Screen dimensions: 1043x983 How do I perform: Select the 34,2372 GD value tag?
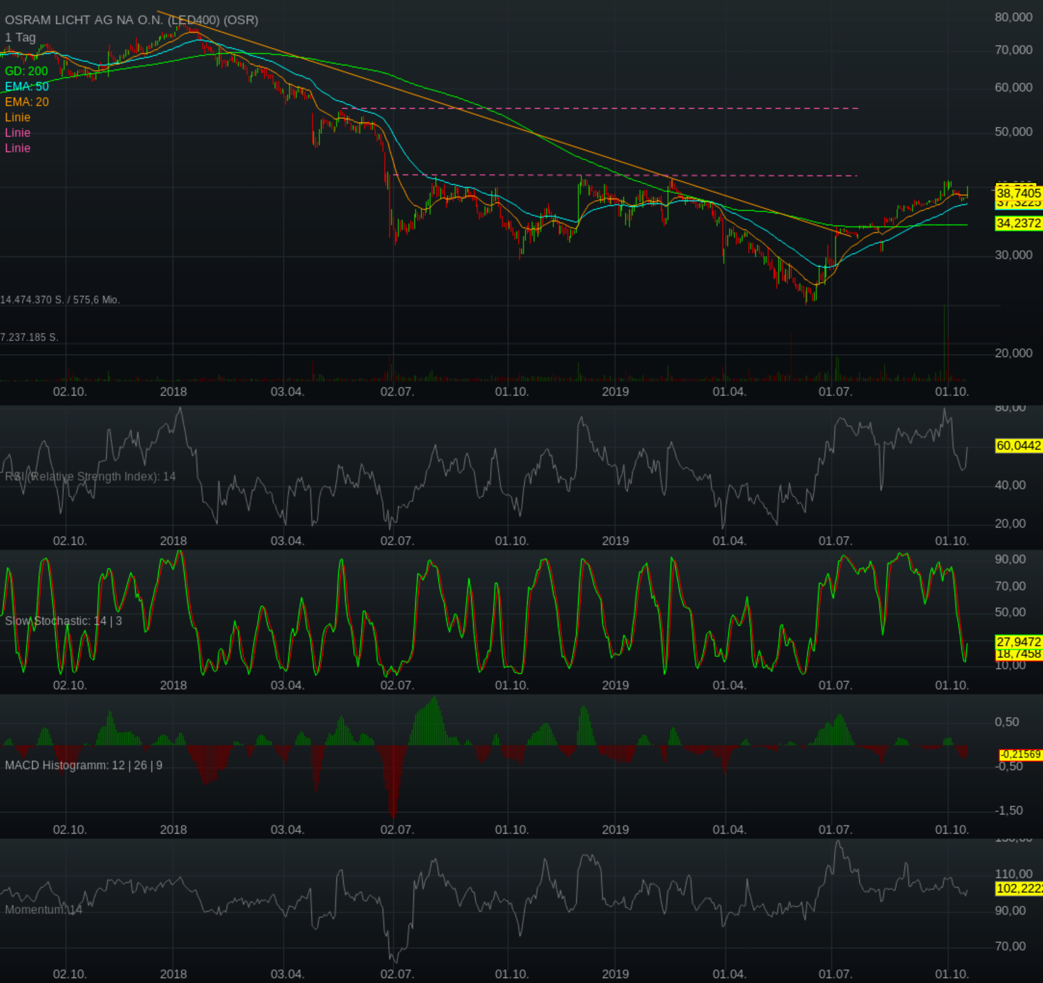[x=1018, y=223]
